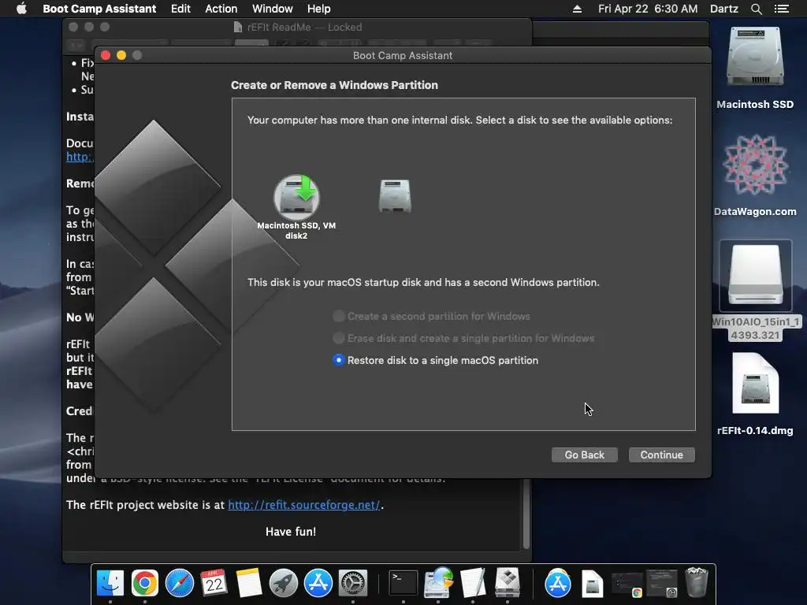Screen dimensions: 807x605
Task: Click the eject icon in menu bar
Action: [x=577, y=9]
